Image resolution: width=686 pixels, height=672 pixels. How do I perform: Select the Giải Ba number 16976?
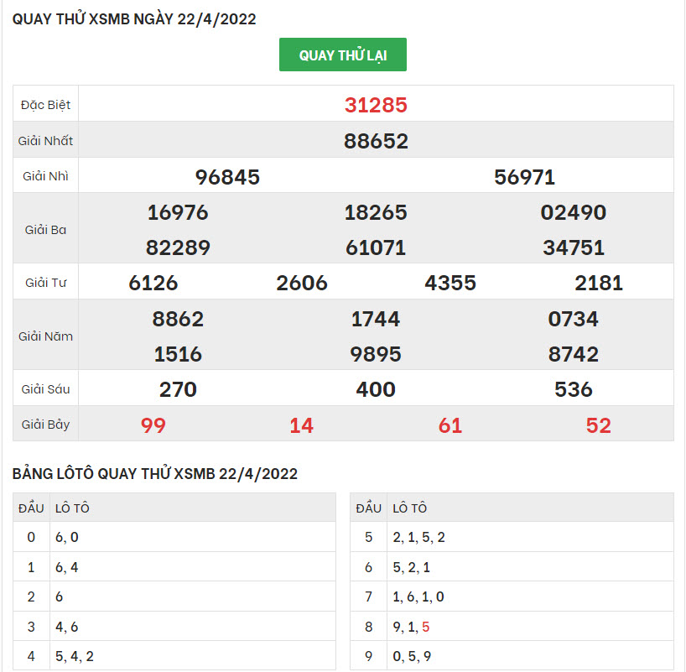coord(178,212)
